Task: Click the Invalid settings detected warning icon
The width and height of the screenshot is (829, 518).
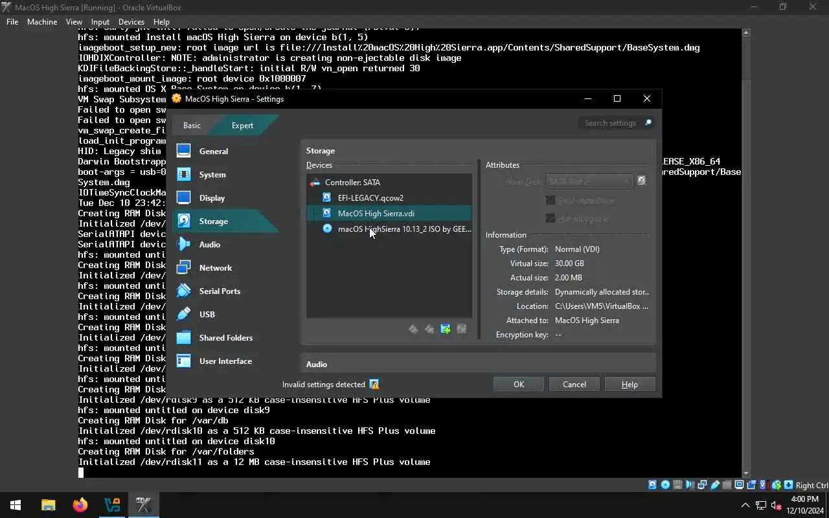Action: click(x=374, y=384)
